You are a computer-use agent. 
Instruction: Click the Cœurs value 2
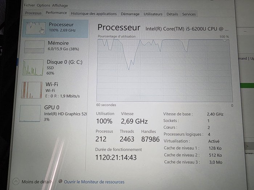click(209, 128)
